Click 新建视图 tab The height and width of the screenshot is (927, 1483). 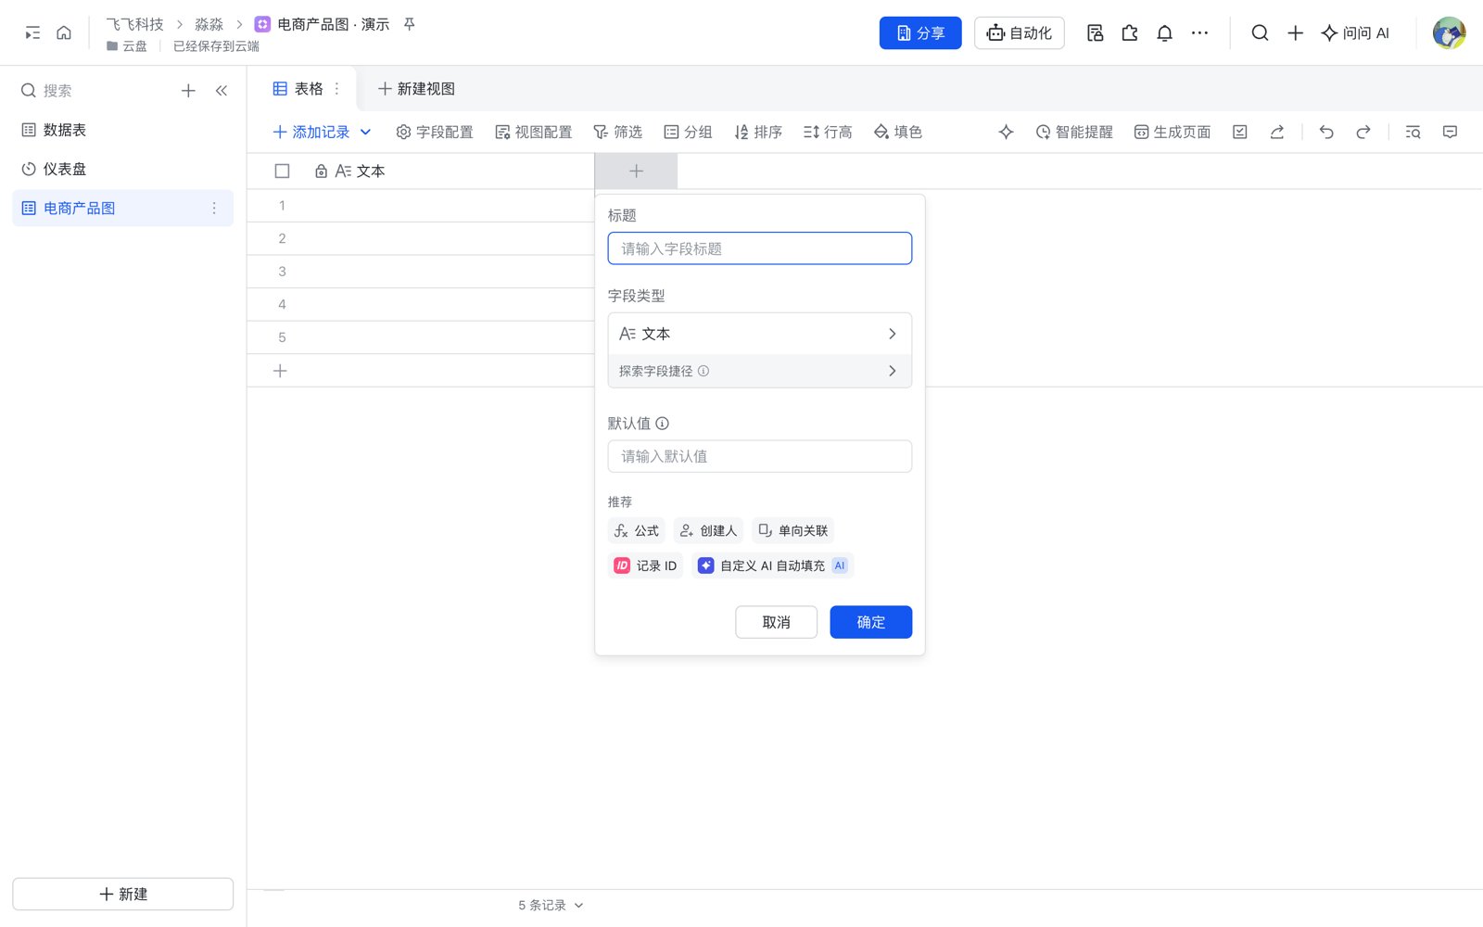(416, 88)
